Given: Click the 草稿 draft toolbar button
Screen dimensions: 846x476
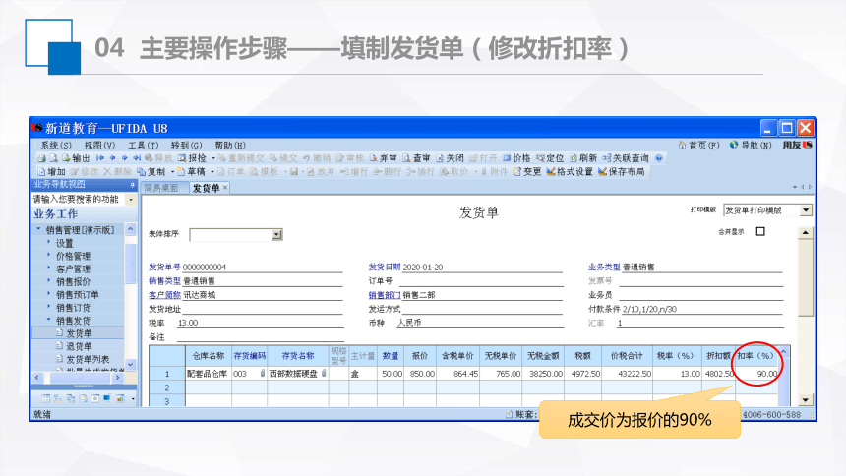Looking at the screenshot, I should pyautogui.click(x=192, y=172).
